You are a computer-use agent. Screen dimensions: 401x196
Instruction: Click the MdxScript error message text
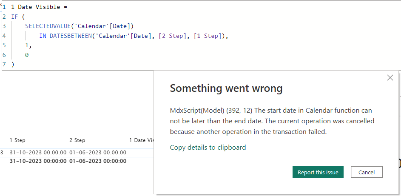click(x=272, y=121)
